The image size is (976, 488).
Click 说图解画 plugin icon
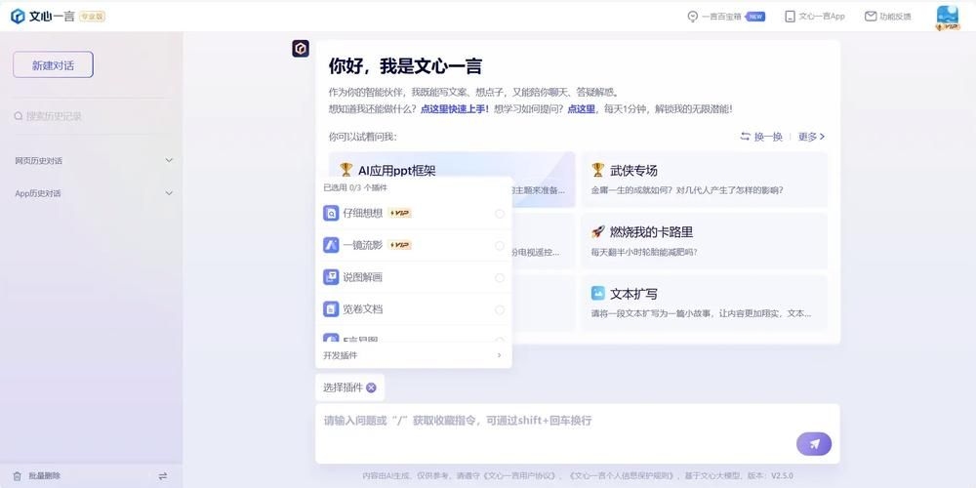click(331, 277)
